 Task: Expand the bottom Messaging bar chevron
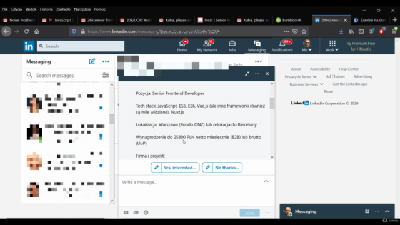[x=387, y=211]
